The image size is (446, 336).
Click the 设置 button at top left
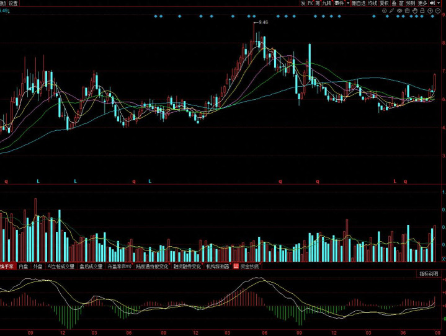point(13,3)
